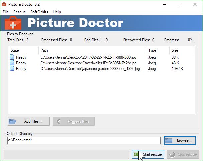Minimize the Picture Doctor window

(x=164, y=4)
